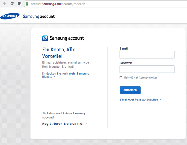
Task: Click the browser forward arrow
Action: [4, 4]
